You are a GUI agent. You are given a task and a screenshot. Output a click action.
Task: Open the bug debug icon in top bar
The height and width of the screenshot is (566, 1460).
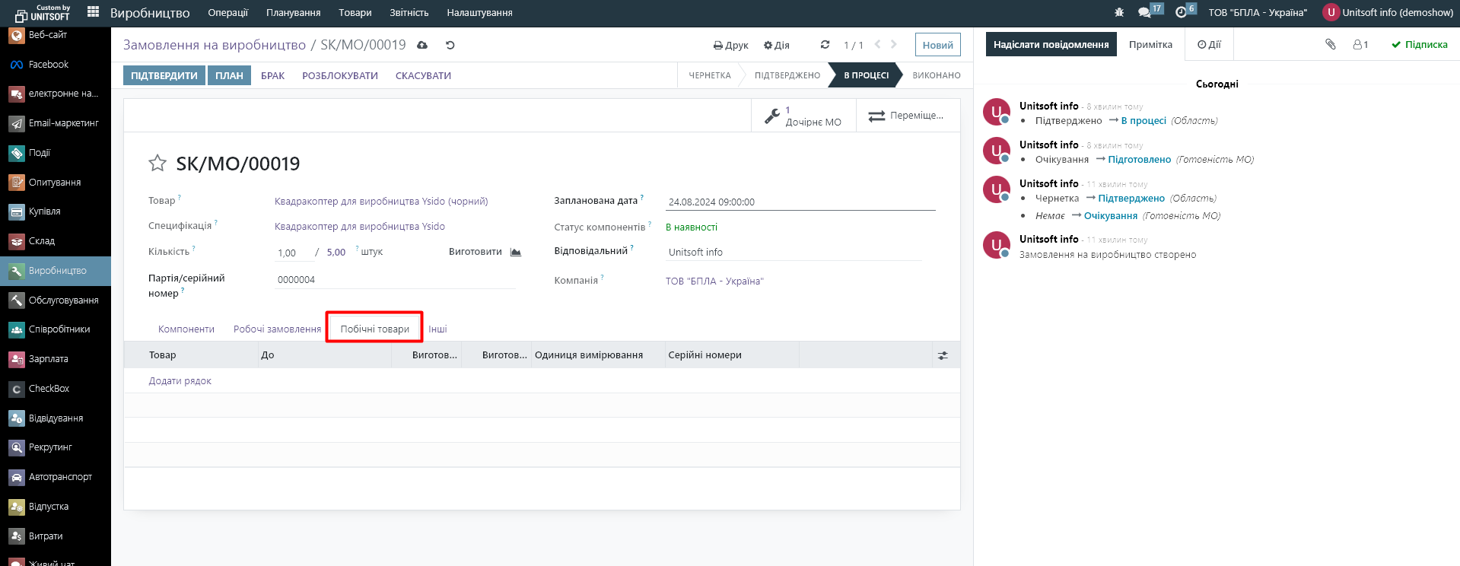(x=1119, y=12)
